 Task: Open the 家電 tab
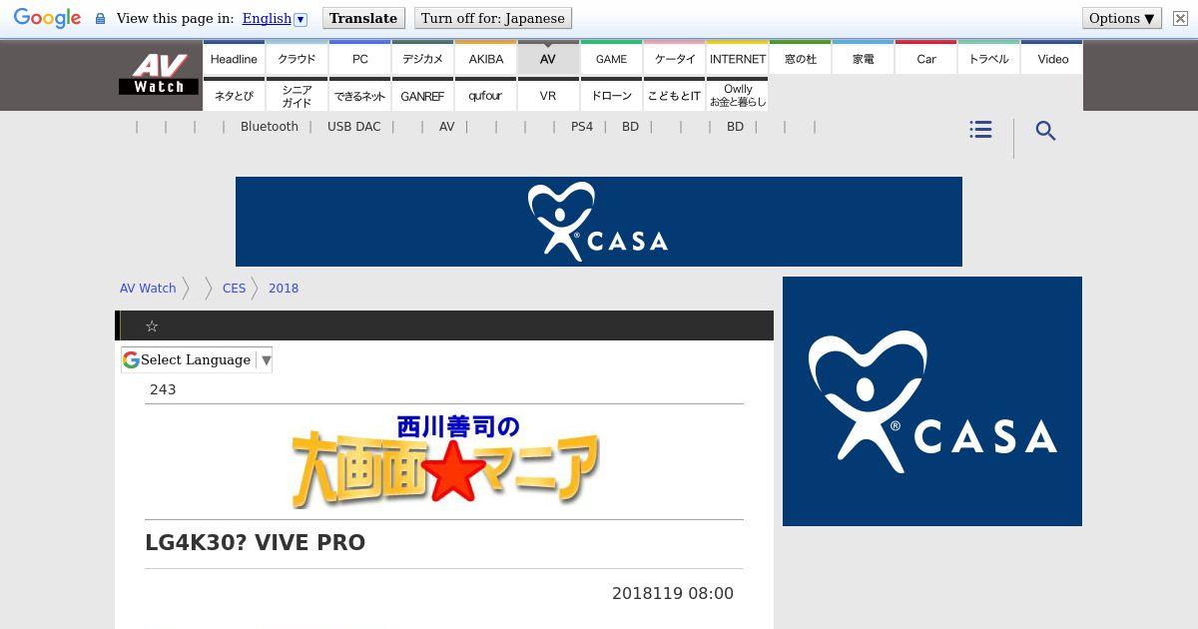864,58
